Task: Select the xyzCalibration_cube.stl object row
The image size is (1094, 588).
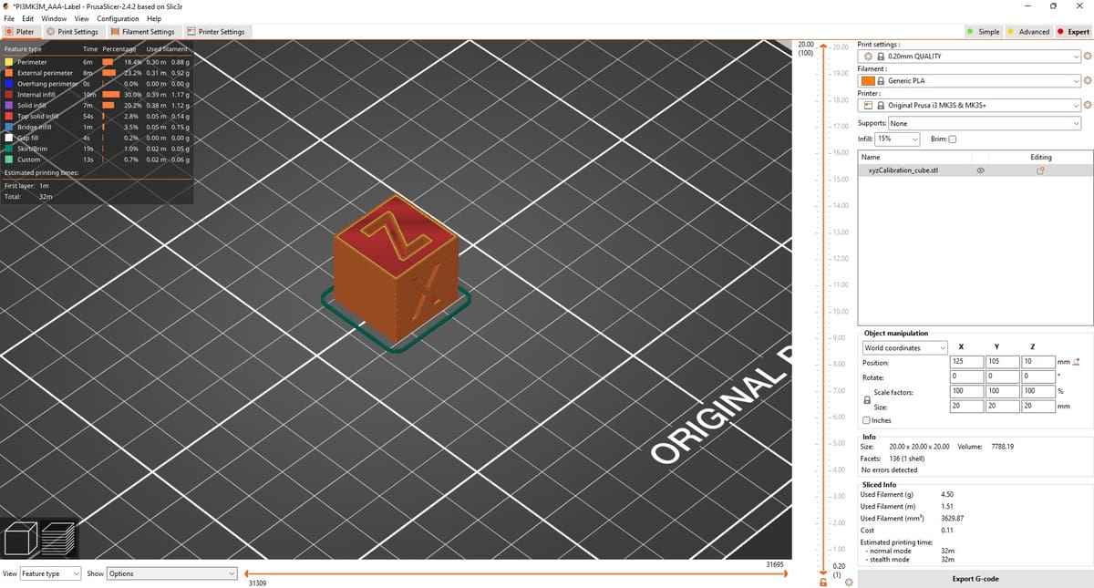Action: 975,170
